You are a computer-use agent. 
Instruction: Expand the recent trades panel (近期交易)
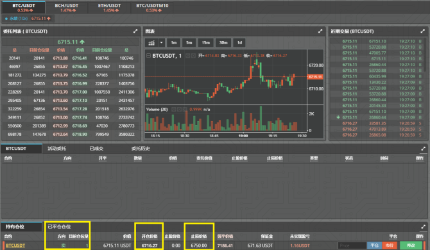pos(422,31)
